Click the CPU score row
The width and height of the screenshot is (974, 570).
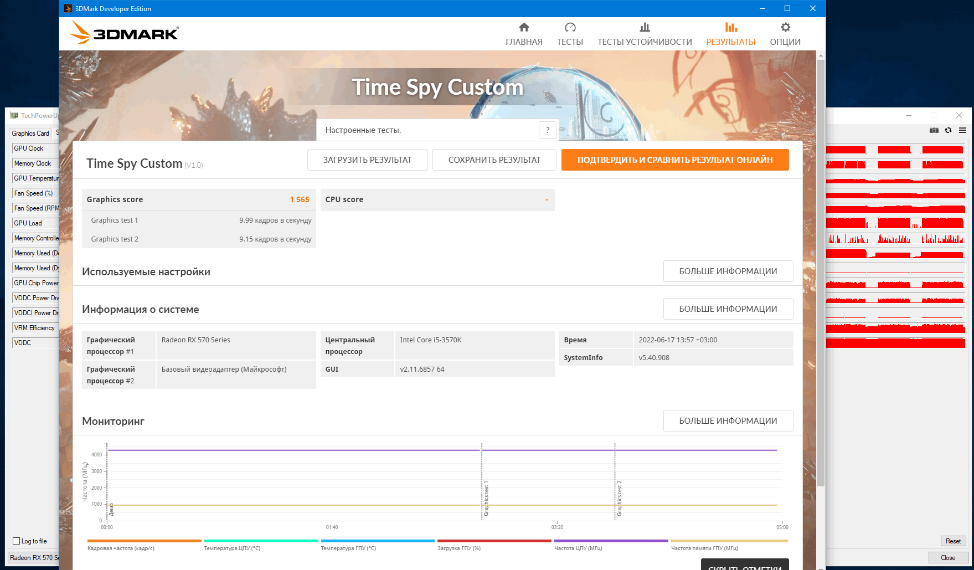[x=437, y=199]
